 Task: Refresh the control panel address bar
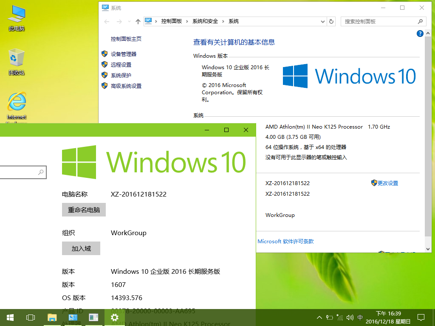[331, 21]
